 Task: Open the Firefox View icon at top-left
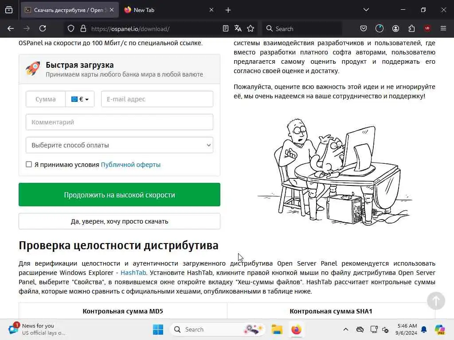point(9,10)
